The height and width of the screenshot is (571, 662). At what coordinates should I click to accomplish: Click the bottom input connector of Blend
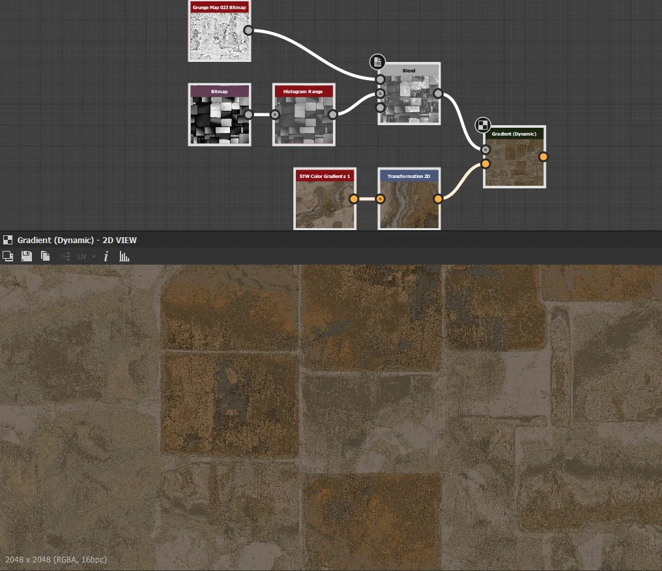380,108
